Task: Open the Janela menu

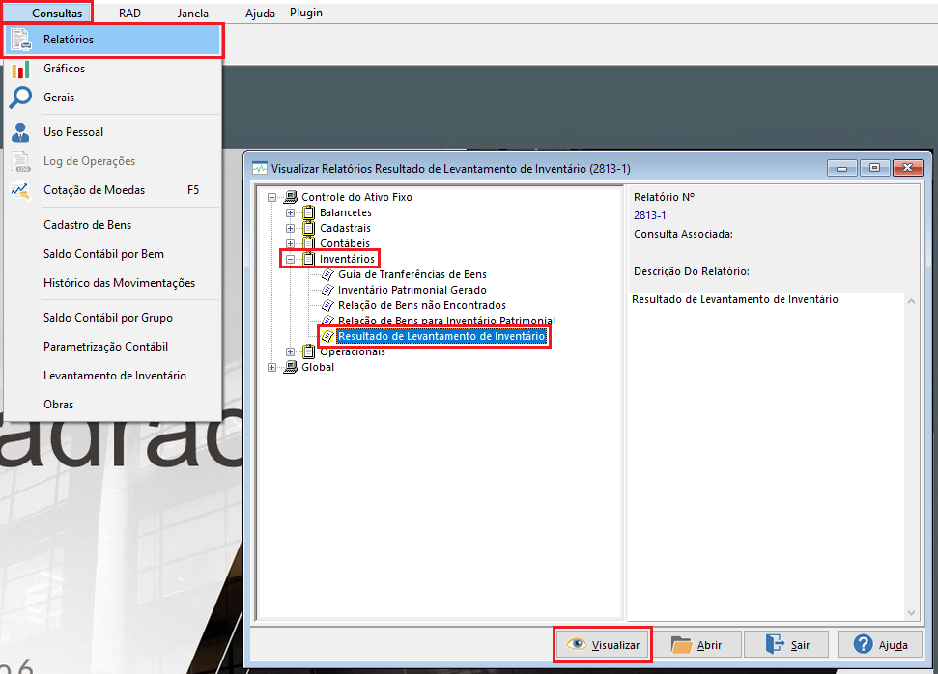Action: (x=192, y=14)
